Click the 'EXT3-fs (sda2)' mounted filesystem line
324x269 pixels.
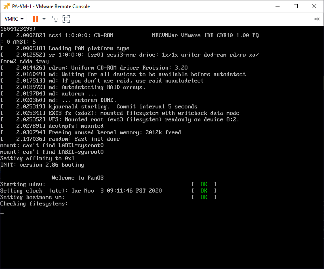pyautogui.click(x=120, y=113)
